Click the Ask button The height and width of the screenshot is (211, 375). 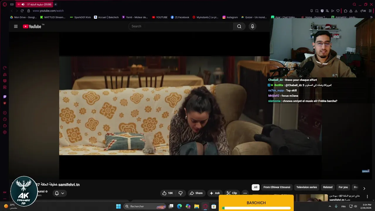(214, 193)
